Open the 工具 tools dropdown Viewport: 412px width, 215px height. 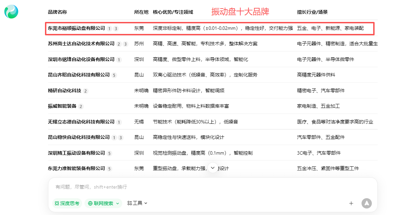pyautogui.click(x=137, y=203)
